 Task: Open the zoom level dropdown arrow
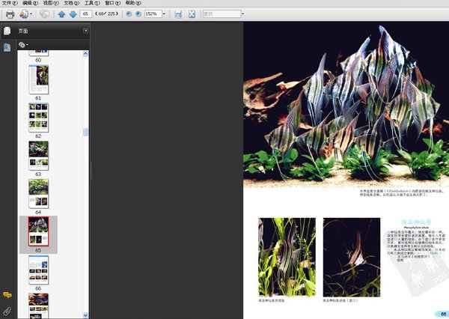pos(164,13)
